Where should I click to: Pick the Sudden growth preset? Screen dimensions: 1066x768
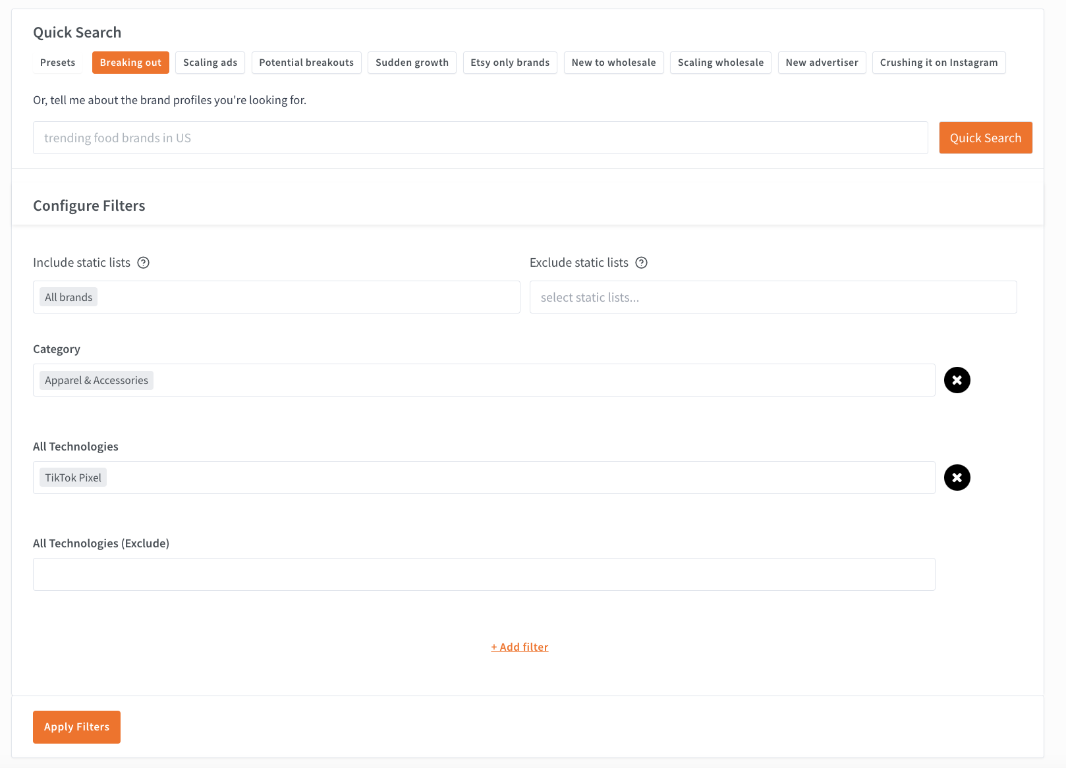coord(412,63)
